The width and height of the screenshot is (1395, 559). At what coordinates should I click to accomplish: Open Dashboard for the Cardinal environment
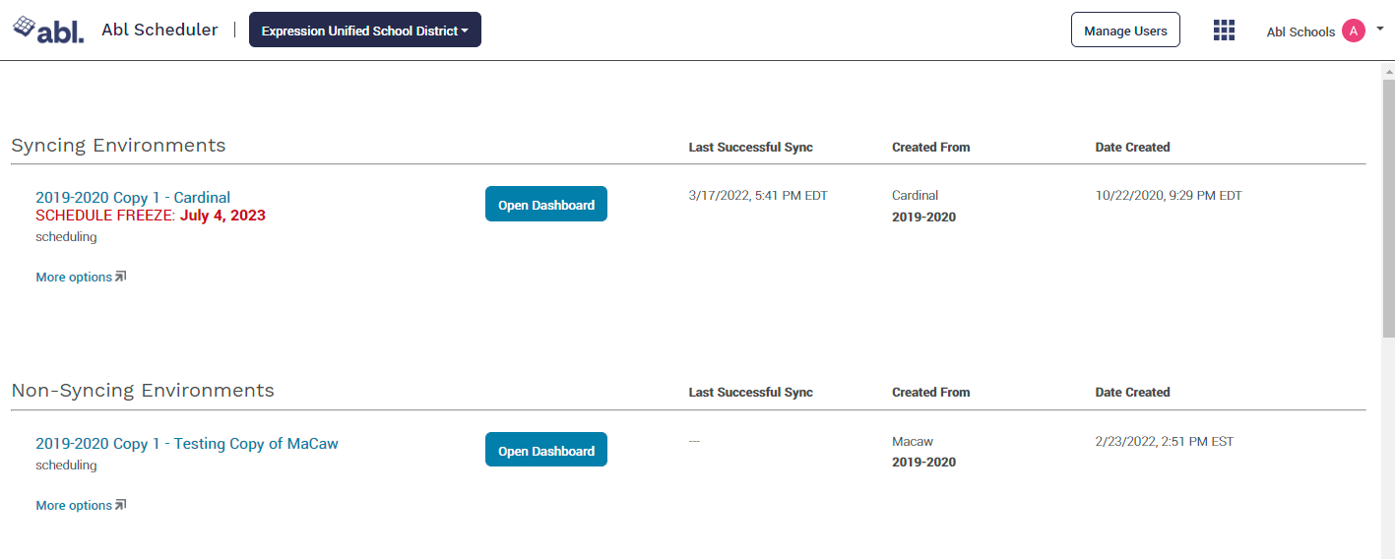click(x=545, y=205)
